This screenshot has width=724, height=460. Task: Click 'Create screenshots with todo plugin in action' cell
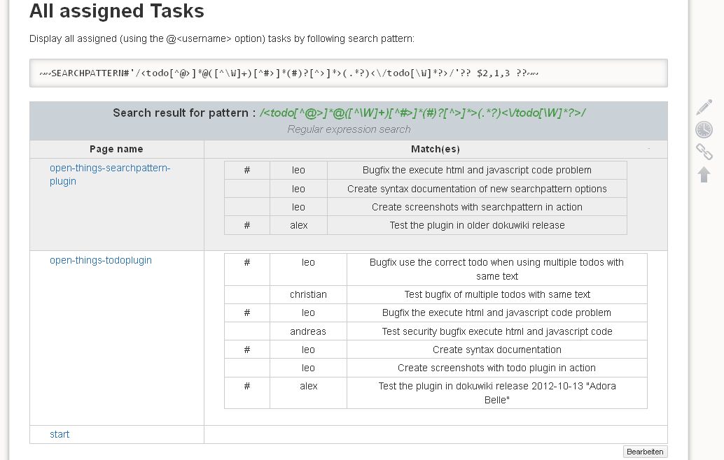click(497, 368)
